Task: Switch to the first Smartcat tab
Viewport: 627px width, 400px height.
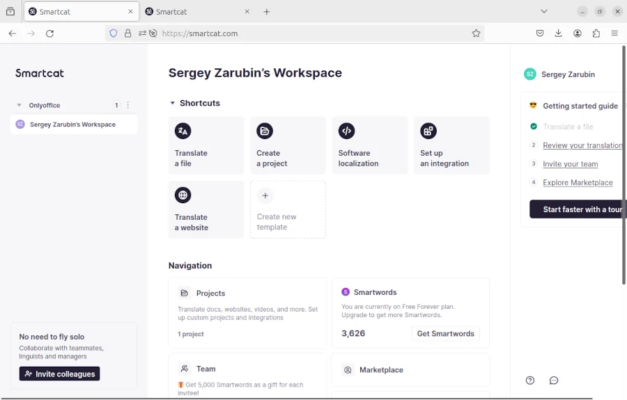Action: [x=82, y=12]
